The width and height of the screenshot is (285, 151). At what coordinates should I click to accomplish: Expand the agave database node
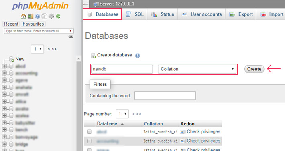pos(4,80)
